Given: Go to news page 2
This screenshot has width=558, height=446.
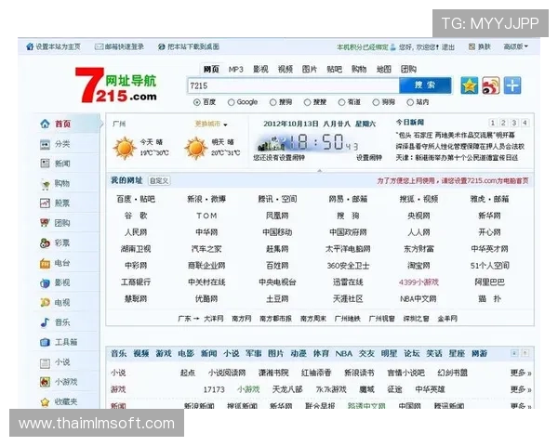Looking at the screenshot, I should [503, 123].
